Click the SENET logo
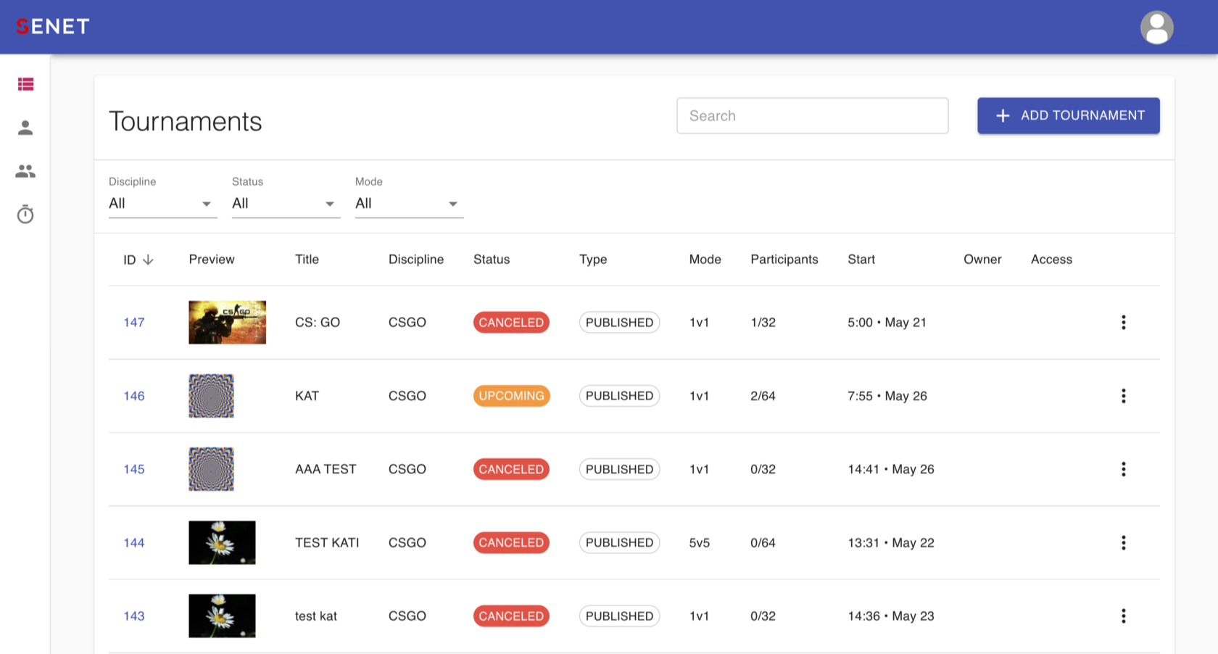Screen dimensions: 1218x654 tap(53, 27)
